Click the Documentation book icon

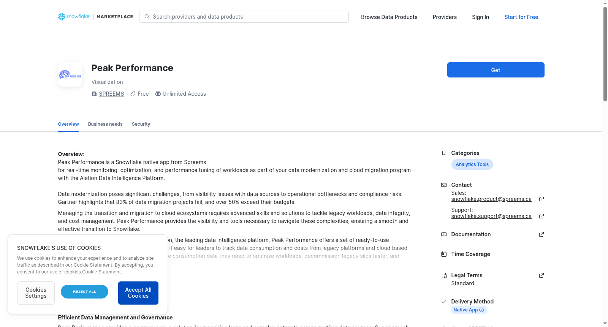tap(444, 234)
